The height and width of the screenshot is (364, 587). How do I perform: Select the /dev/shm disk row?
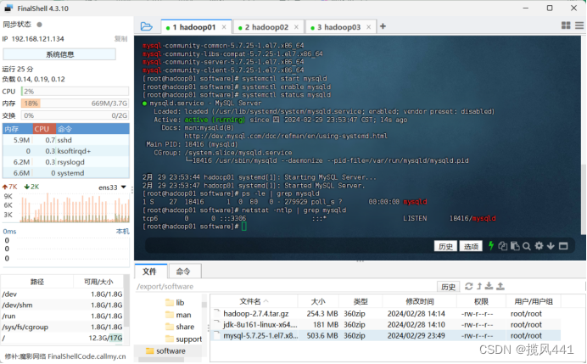click(x=62, y=305)
